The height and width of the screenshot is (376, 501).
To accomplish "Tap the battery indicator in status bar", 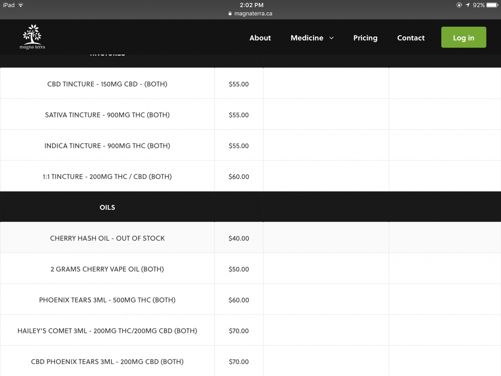I will point(493,5).
